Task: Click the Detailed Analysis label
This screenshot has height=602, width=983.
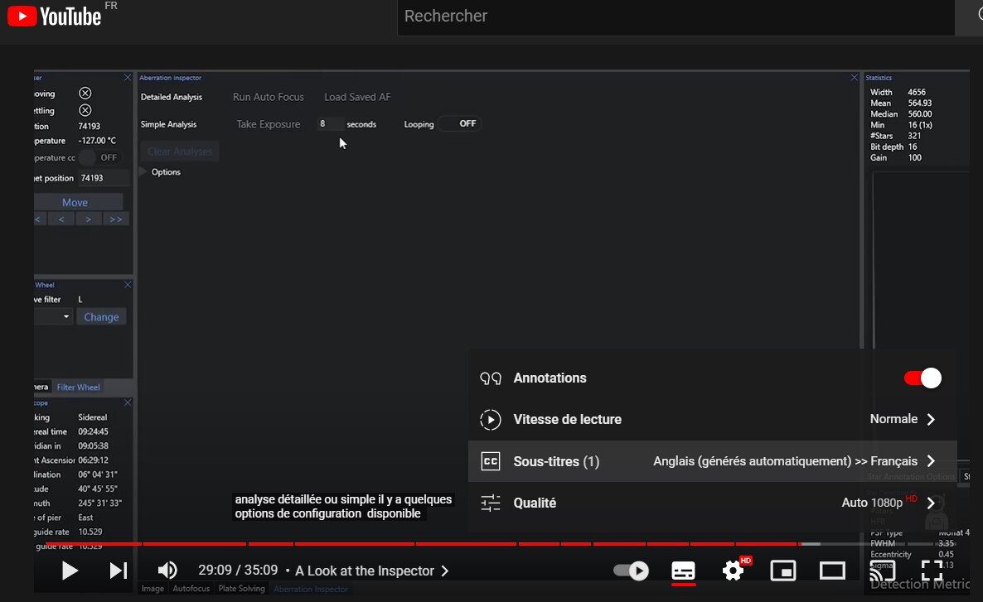Action: tap(171, 97)
